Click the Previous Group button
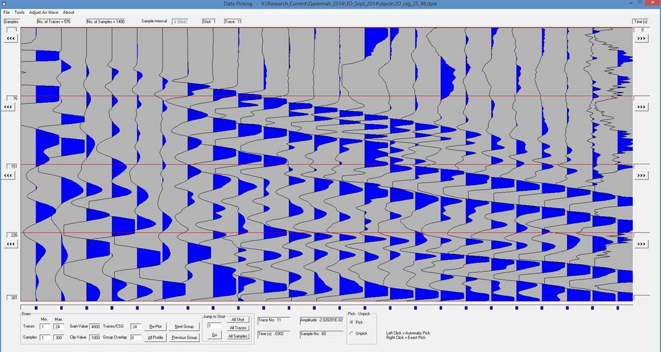 point(184,337)
